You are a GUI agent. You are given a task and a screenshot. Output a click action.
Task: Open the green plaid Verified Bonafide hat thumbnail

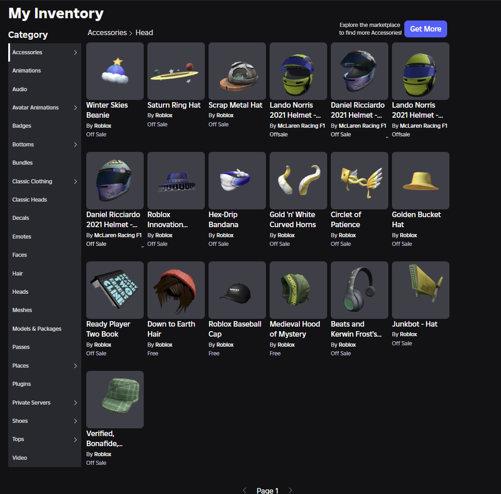[115, 400]
